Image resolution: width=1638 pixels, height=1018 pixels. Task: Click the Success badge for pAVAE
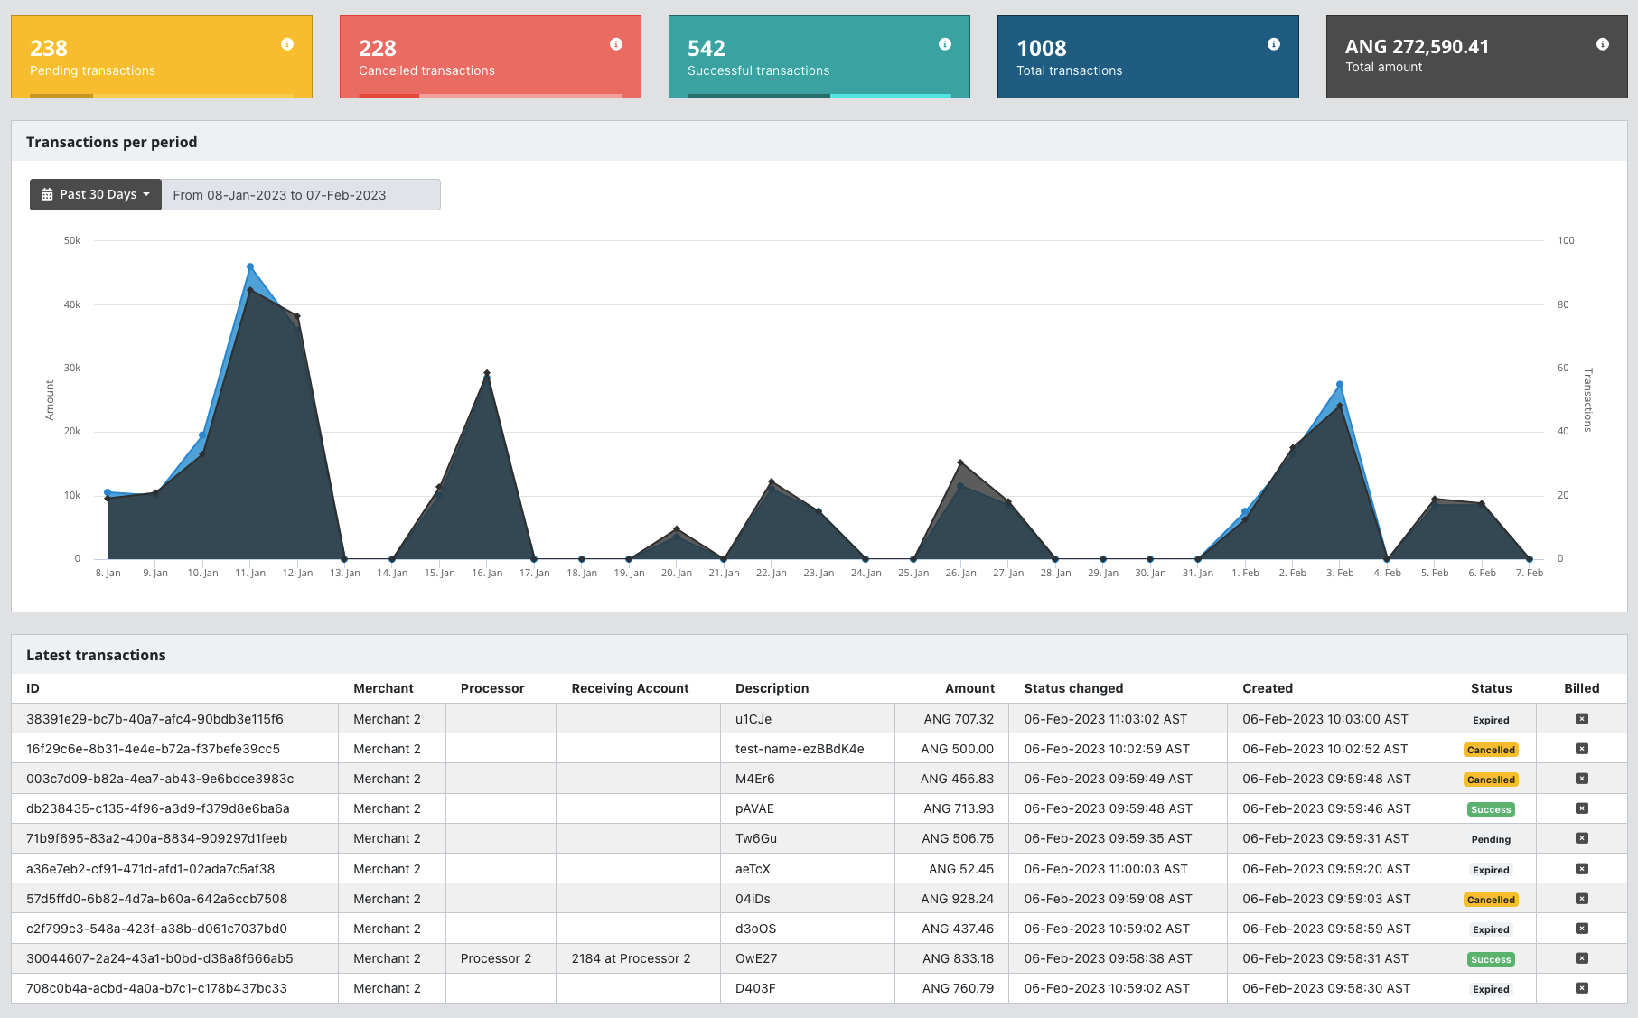tap(1491, 809)
